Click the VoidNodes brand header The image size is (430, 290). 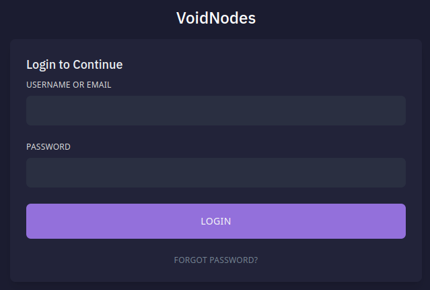coord(215,18)
